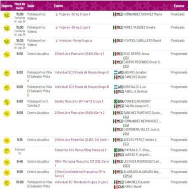Click the swimming icon in the 9:15 row

click(7, 141)
